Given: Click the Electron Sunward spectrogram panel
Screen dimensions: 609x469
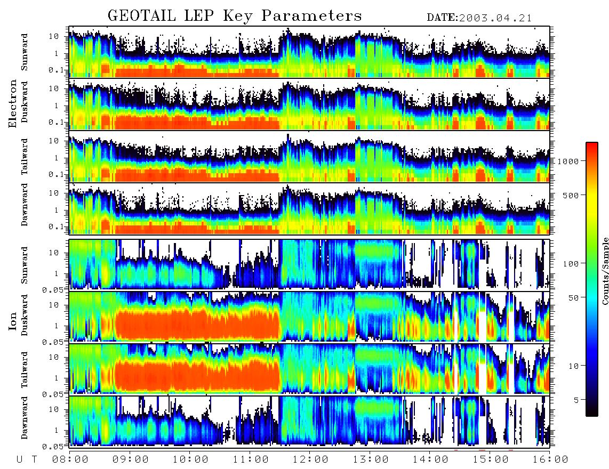Looking at the screenshot, I should pyautogui.click(x=309, y=52).
